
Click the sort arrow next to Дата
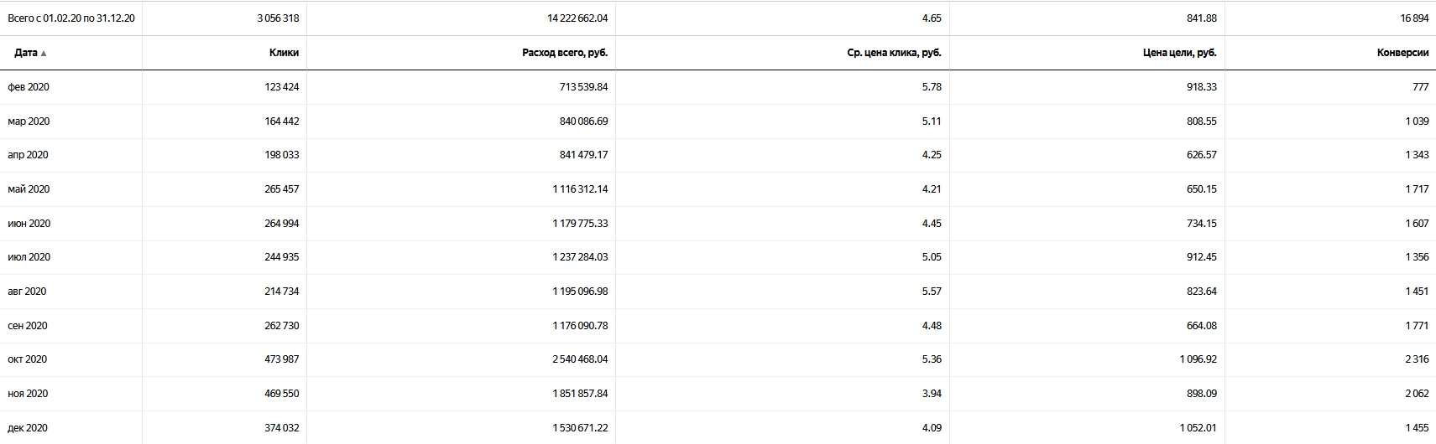point(44,53)
